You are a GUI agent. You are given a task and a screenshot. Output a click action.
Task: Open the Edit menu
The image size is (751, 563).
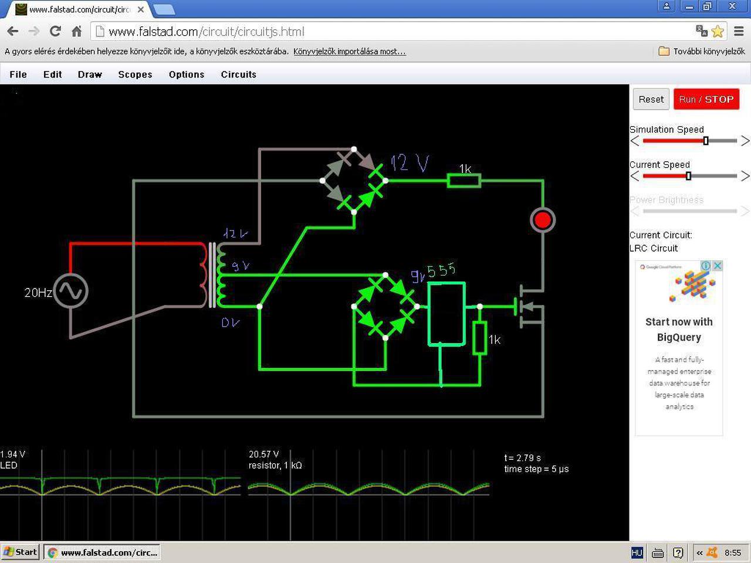52,74
